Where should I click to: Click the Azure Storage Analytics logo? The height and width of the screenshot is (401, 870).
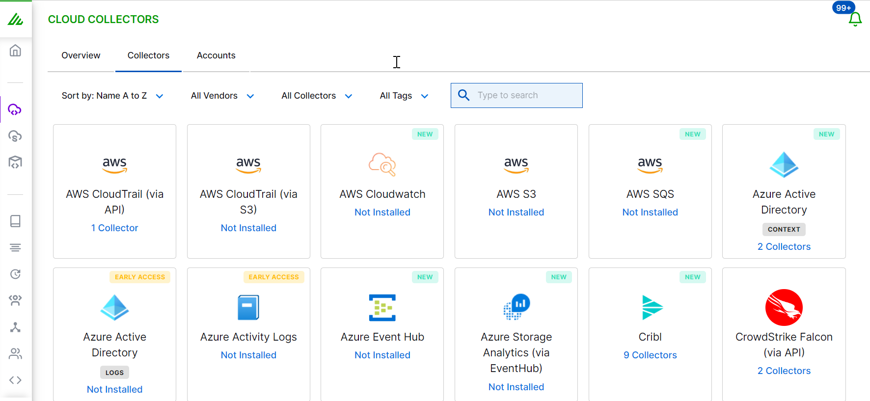[x=516, y=307]
